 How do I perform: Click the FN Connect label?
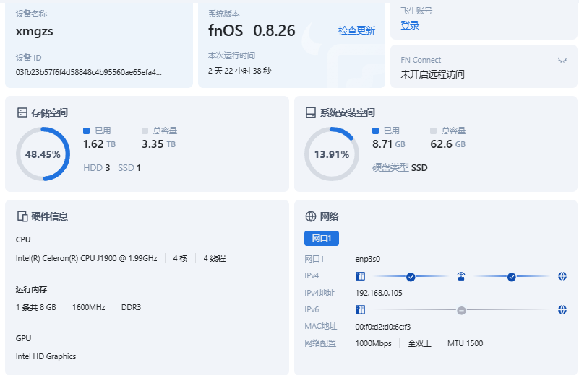coord(421,60)
